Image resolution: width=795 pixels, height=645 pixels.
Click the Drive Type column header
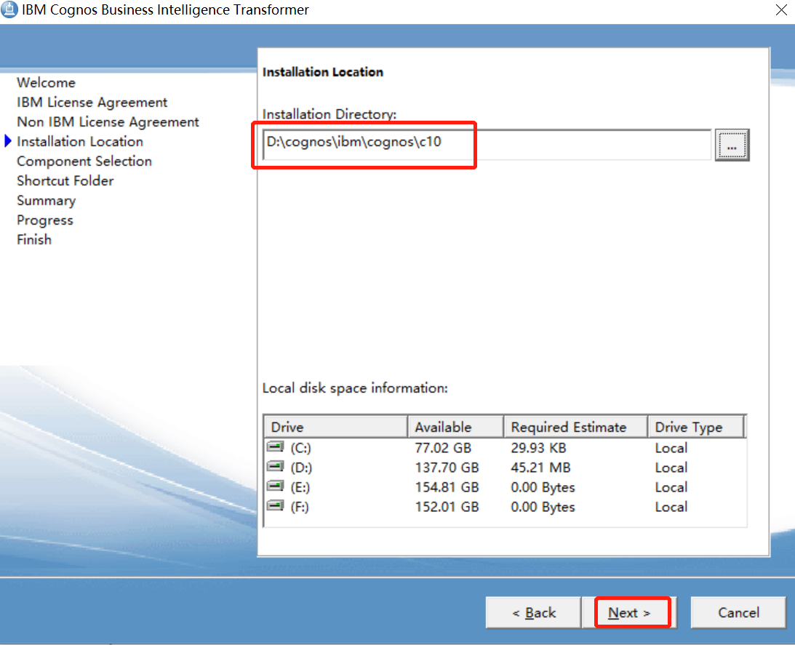[696, 427]
